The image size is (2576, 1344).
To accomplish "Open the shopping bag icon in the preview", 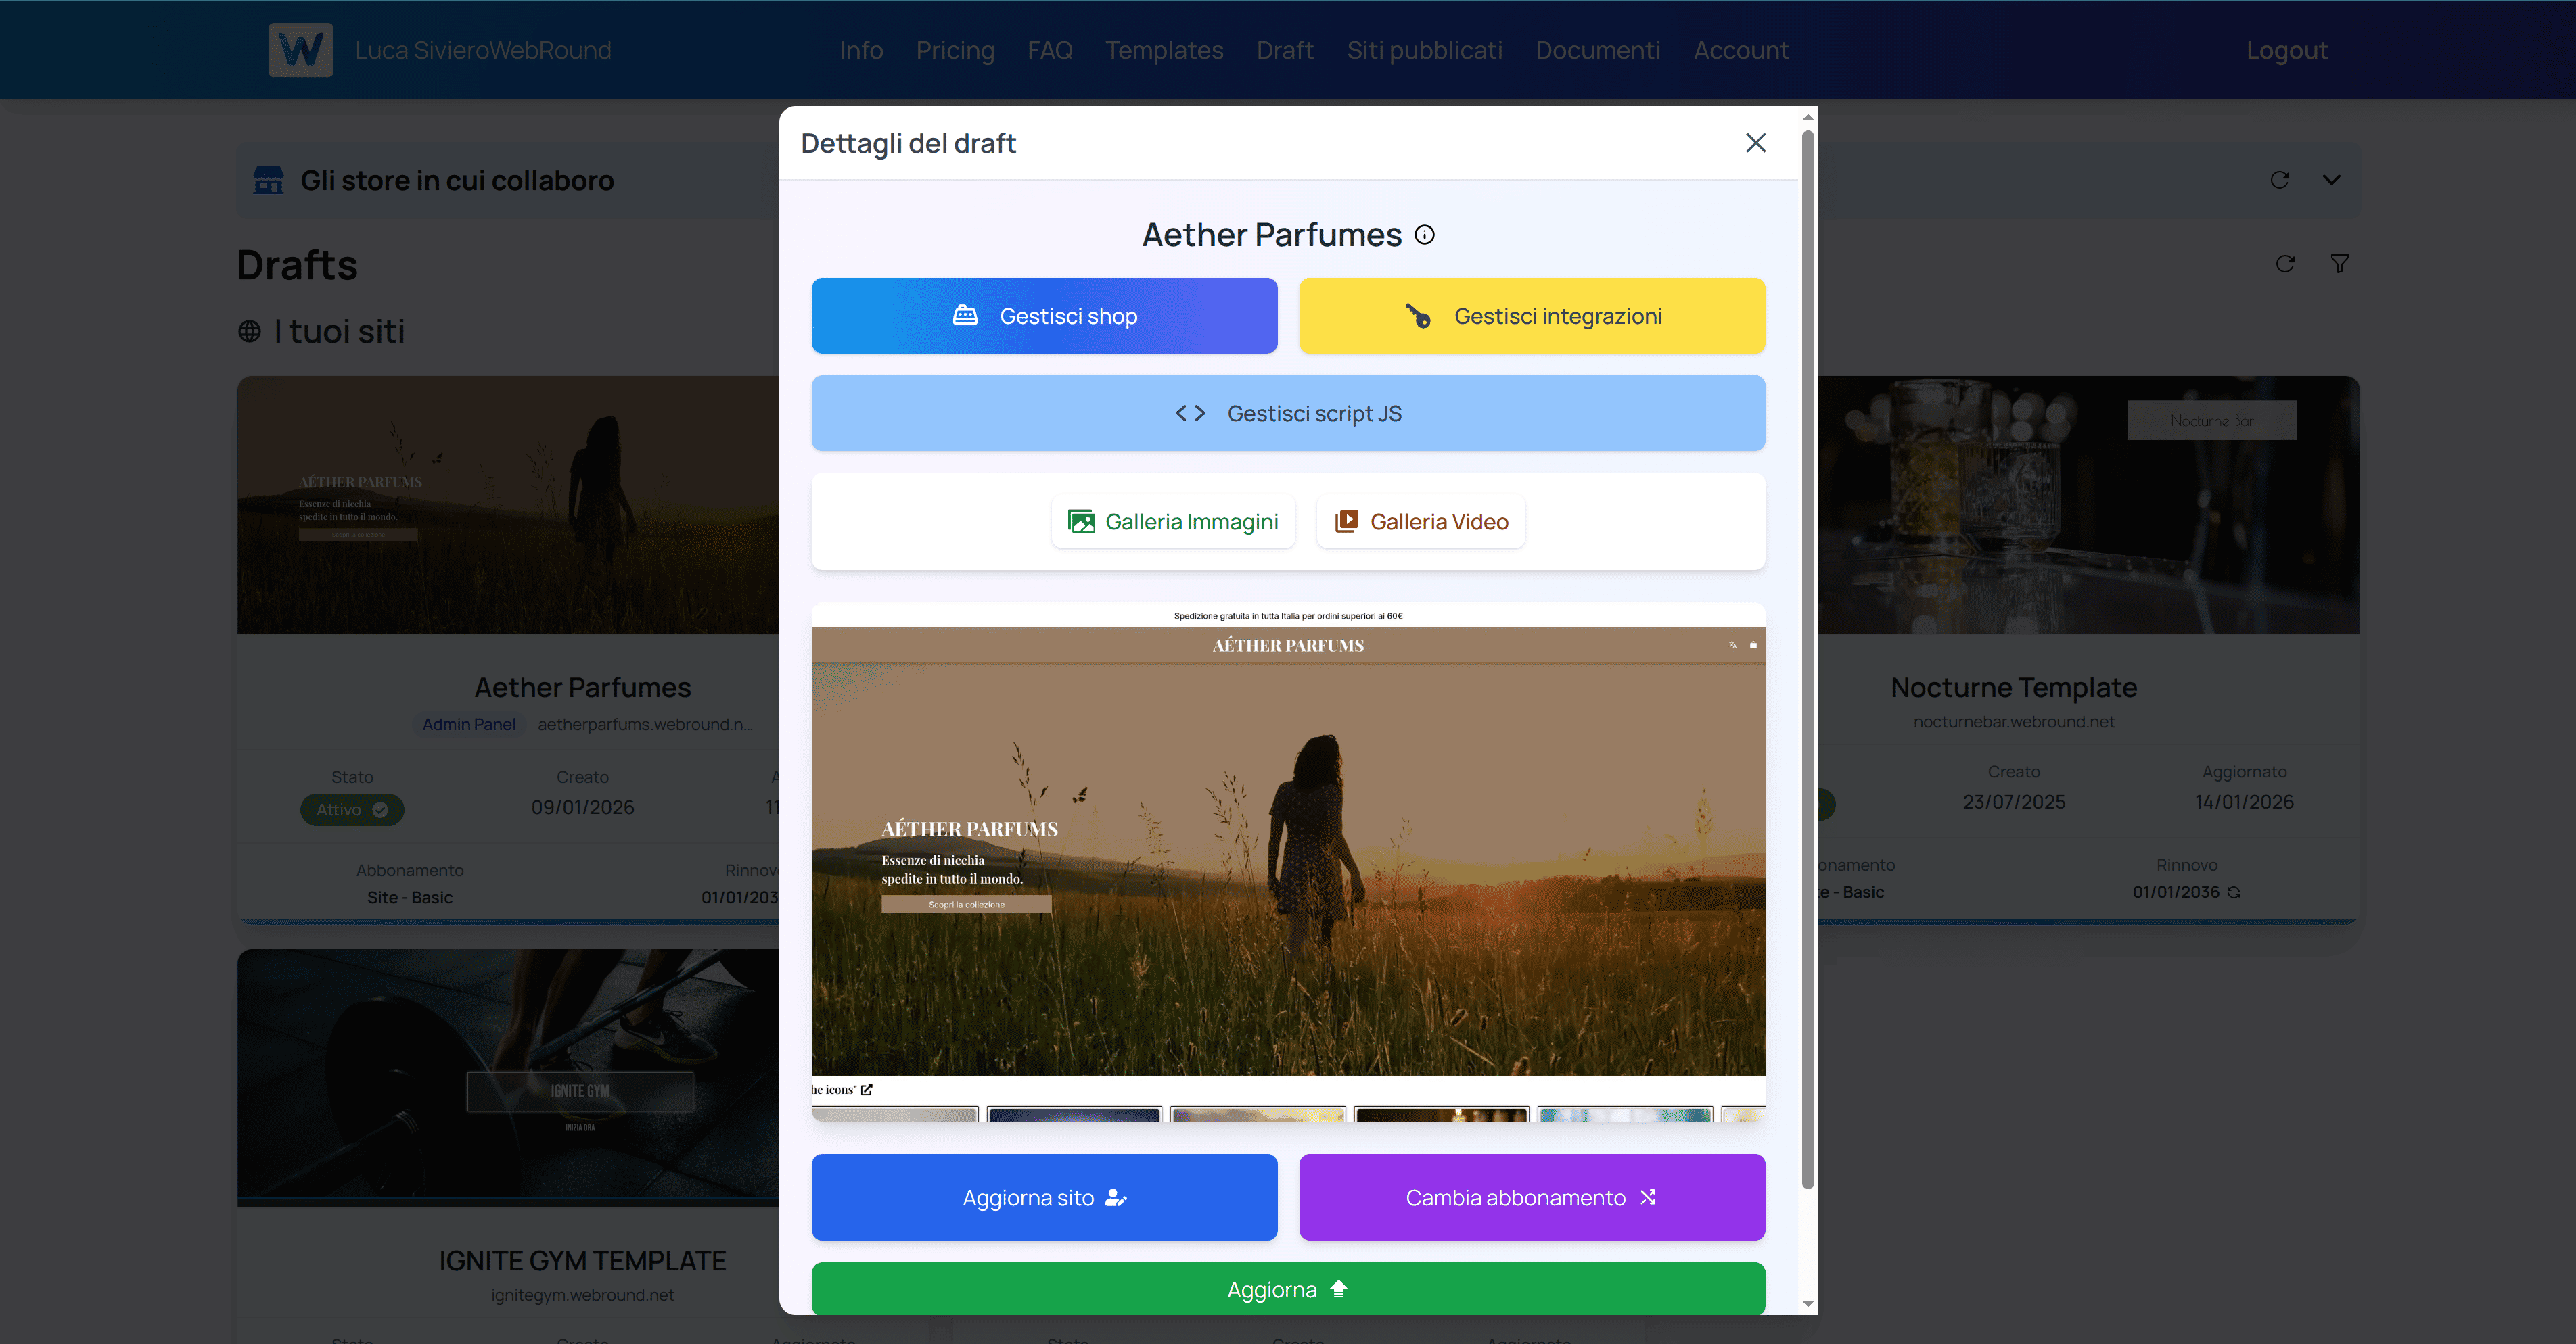I will (x=1754, y=646).
